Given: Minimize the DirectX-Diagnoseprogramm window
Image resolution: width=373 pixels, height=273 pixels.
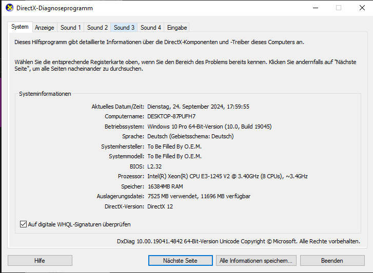Looking at the screenshot, I should tap(316, 8).
